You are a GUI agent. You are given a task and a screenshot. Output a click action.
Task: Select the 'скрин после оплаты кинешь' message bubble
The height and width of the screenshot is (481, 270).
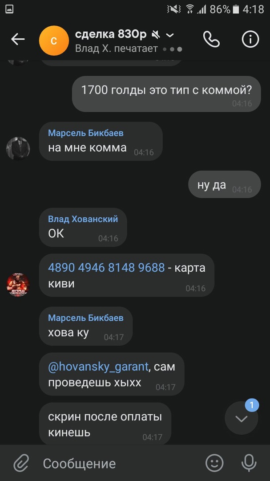105,424
